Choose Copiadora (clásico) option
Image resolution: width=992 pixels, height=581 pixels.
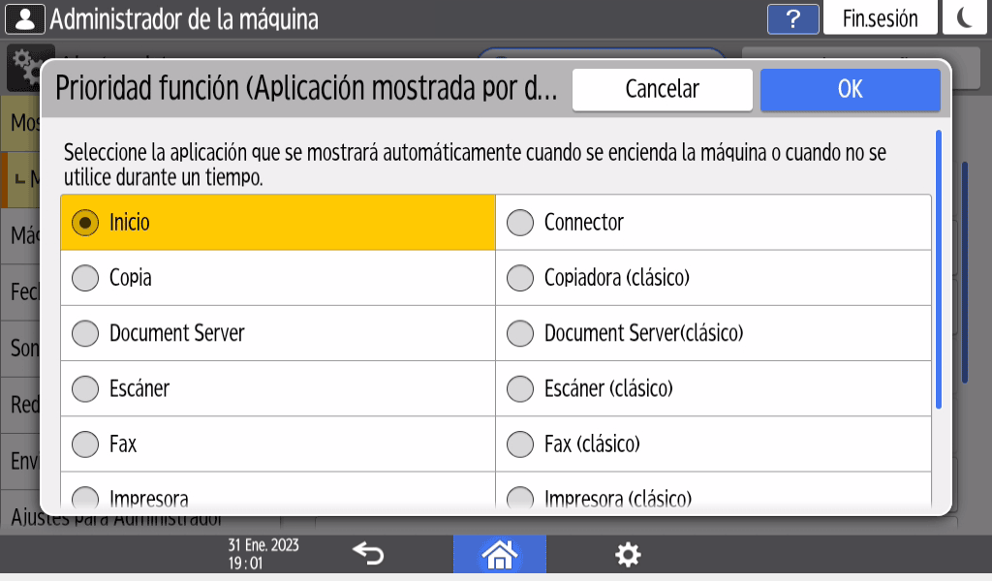click(x=521, y=278)
